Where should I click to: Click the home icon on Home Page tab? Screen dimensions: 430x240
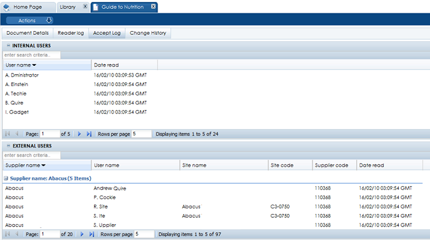click(x=6, y=8)
